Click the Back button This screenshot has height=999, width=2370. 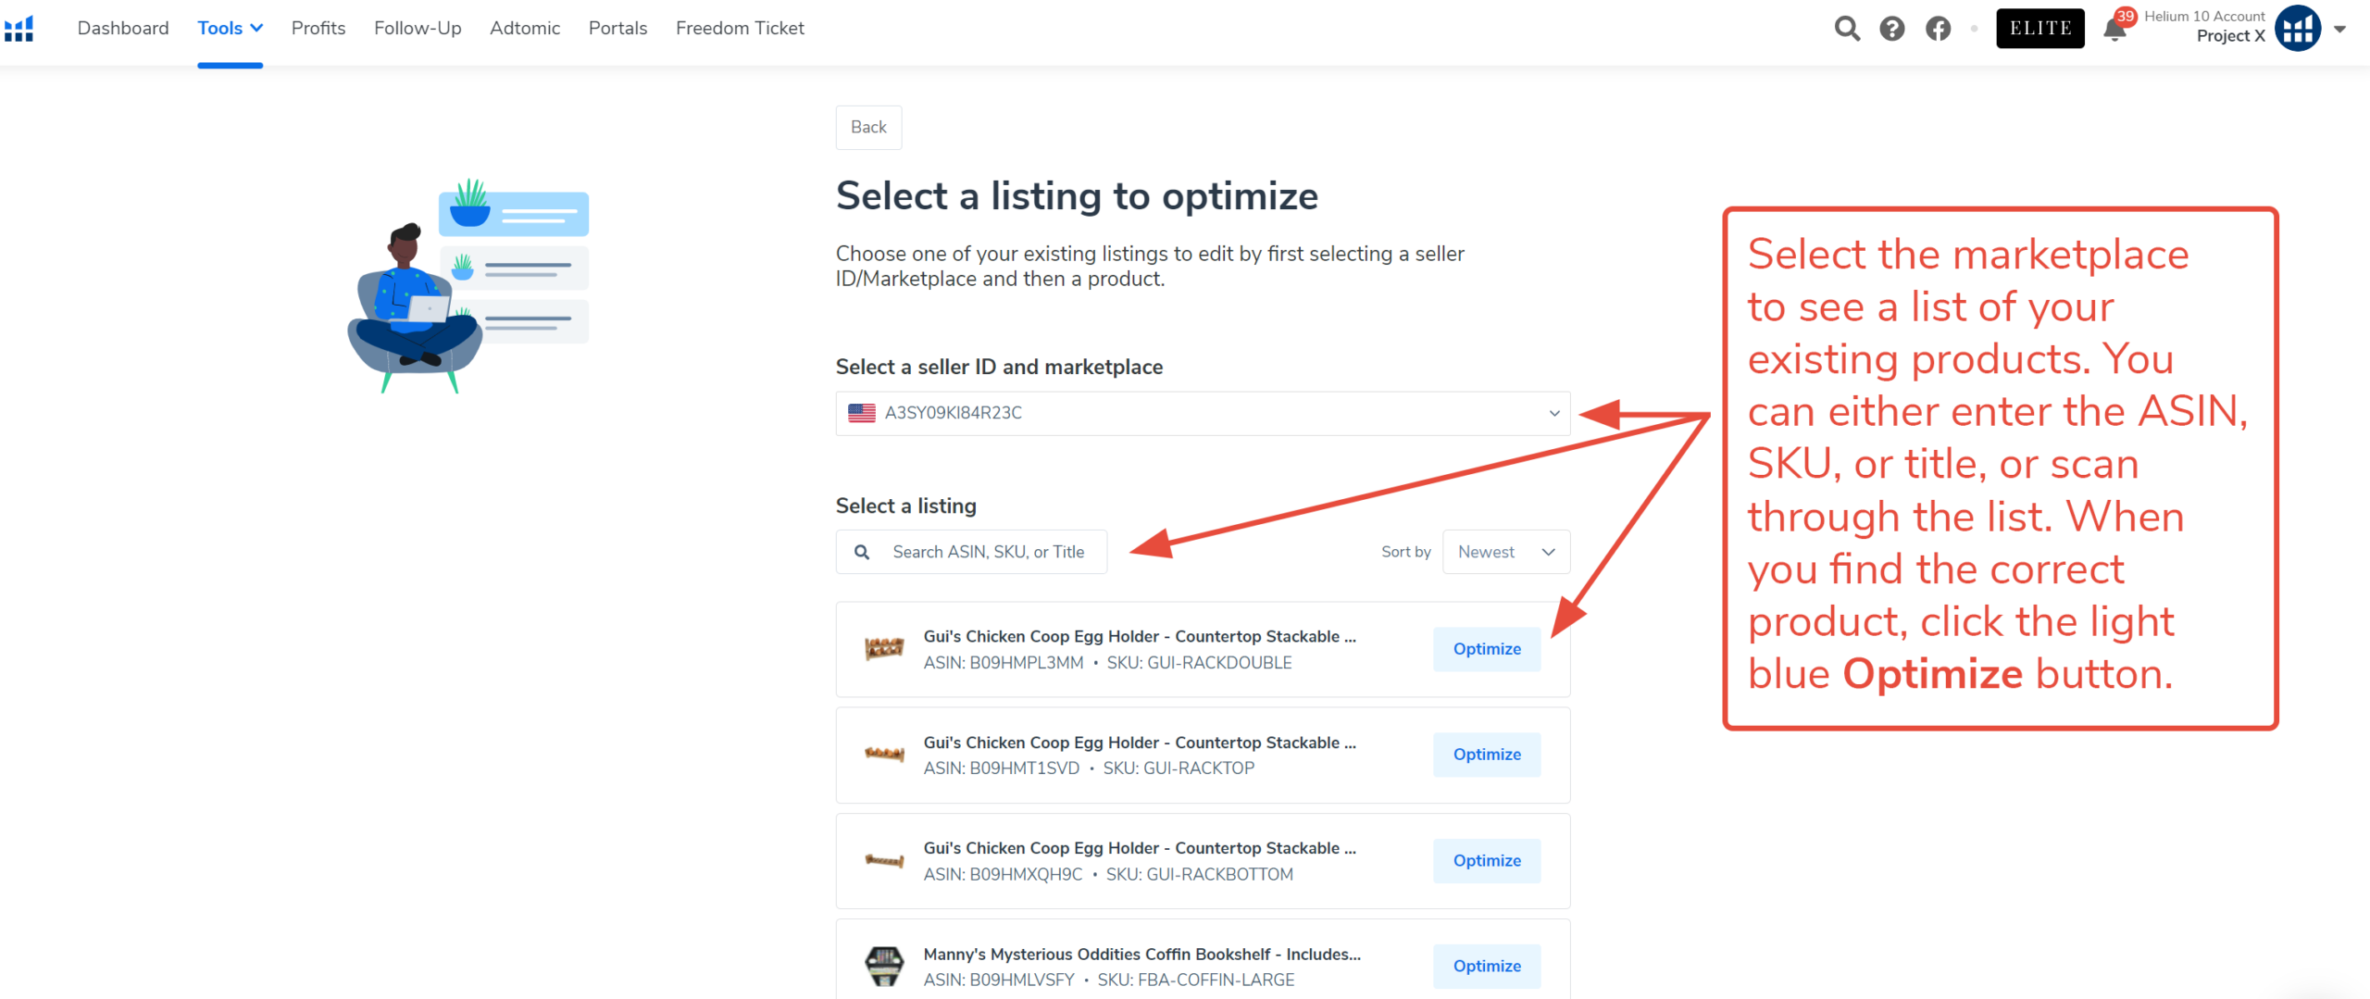pos(867,127)
